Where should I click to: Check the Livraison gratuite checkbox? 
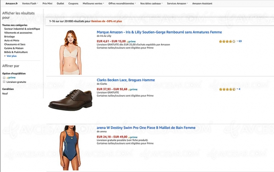[4, 82]
